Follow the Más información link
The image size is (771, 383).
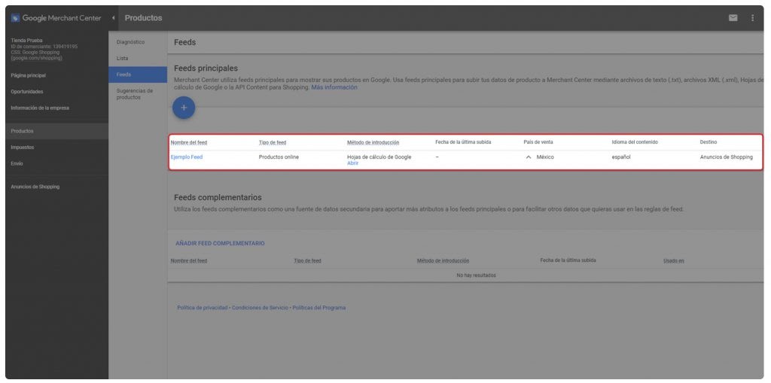[334, 87]
